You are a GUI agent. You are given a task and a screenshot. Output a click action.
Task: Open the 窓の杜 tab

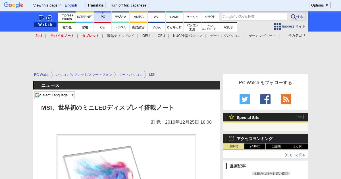click(x=67, y=27)
